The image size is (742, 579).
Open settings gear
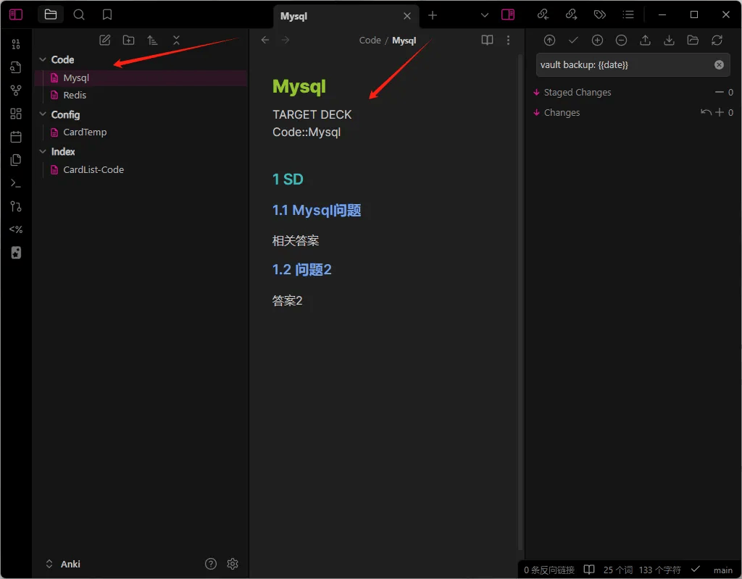click(x=233, y=564)
